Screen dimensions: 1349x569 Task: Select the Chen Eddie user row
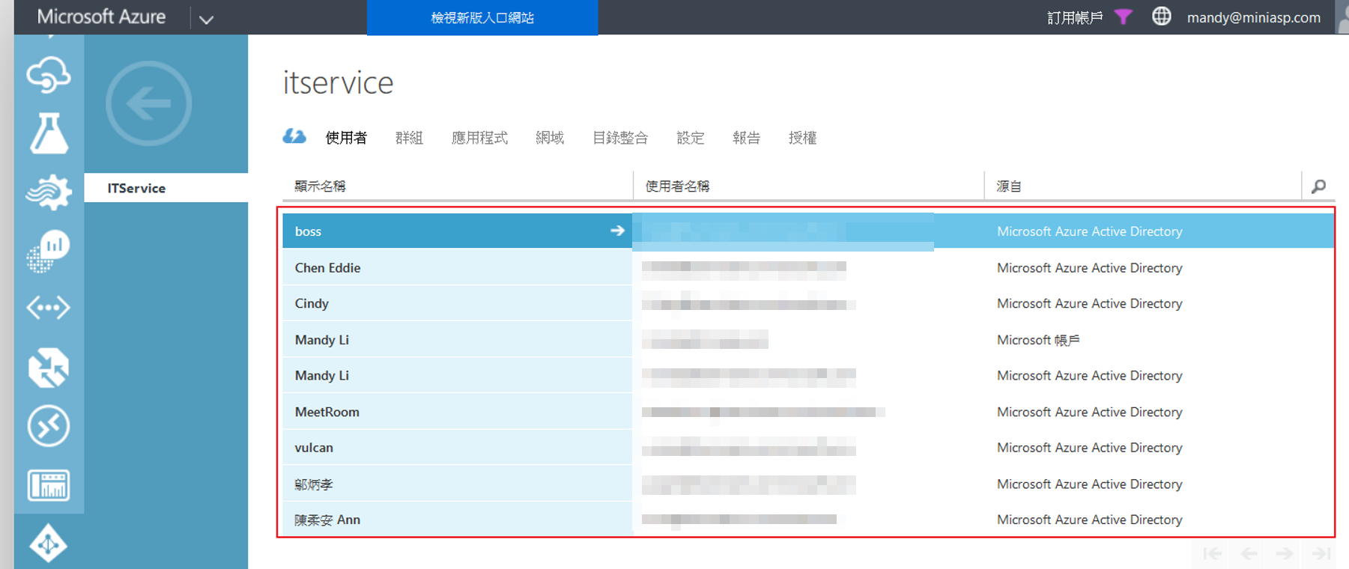click(x=808, y=267)
